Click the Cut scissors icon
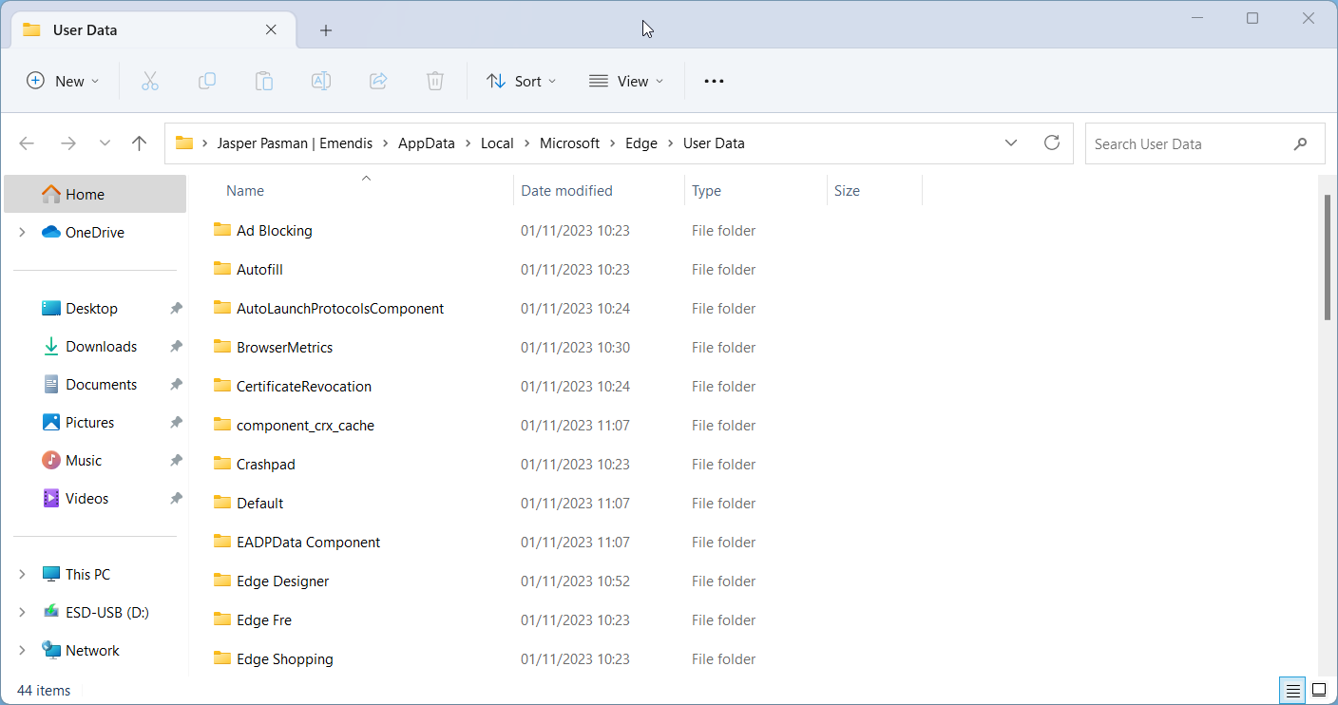The image size is (1338, 705). coord(149,82)
